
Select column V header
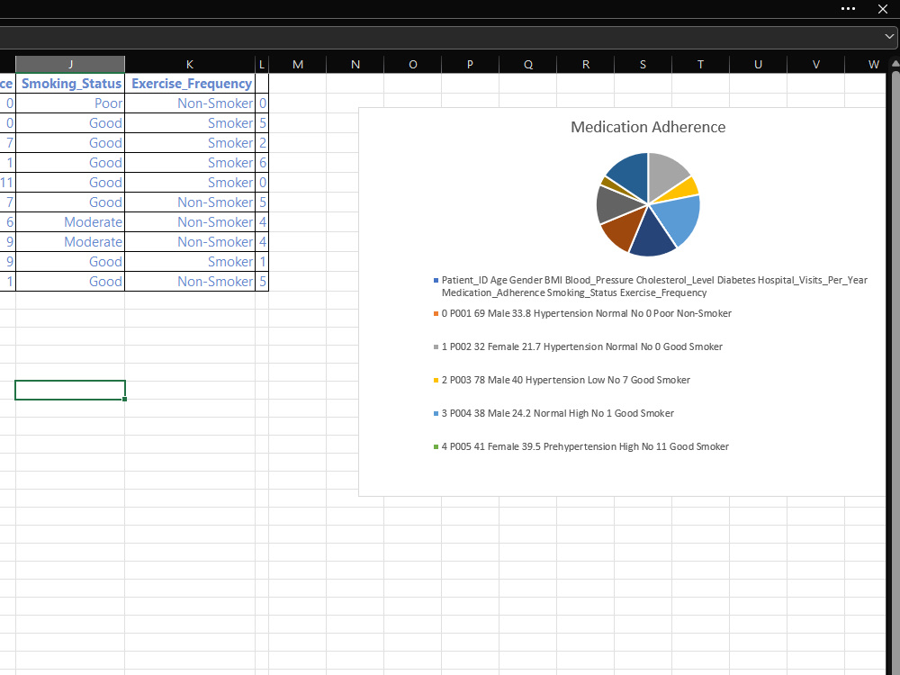click(815, 64)
